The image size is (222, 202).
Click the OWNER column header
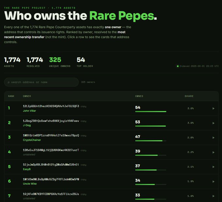pyautogui.click(x=27, y=96)
